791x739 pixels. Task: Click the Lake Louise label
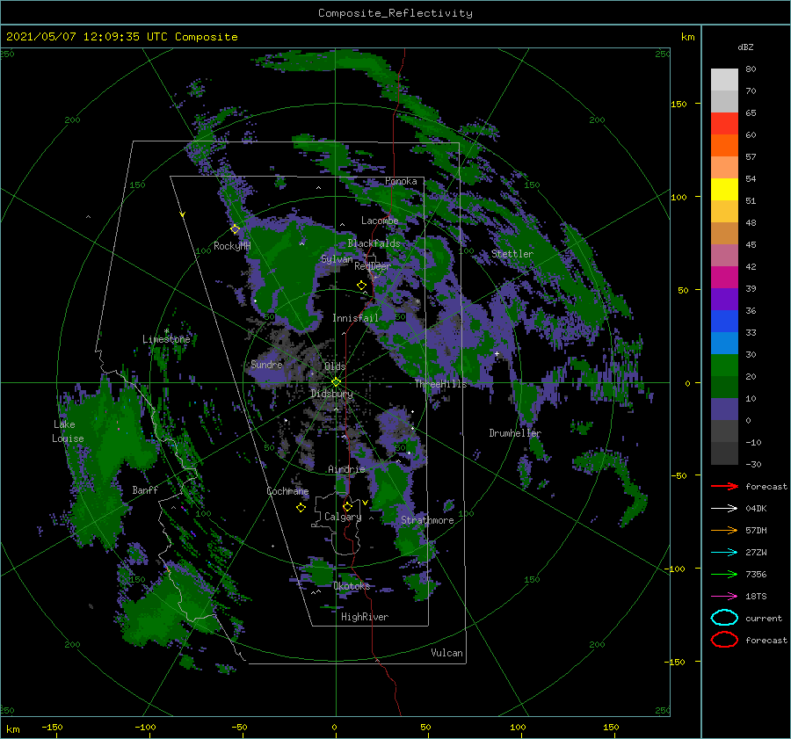68,431
